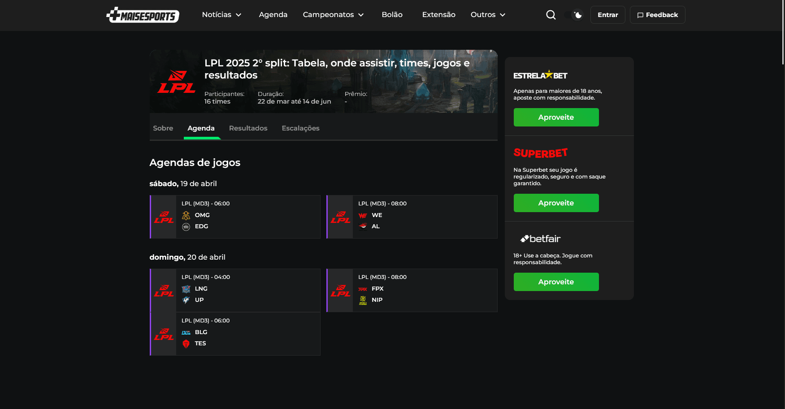The height and width of the screenshot is (409, 785).
Task: Click the BLG team logo
Action: [186, 333]
